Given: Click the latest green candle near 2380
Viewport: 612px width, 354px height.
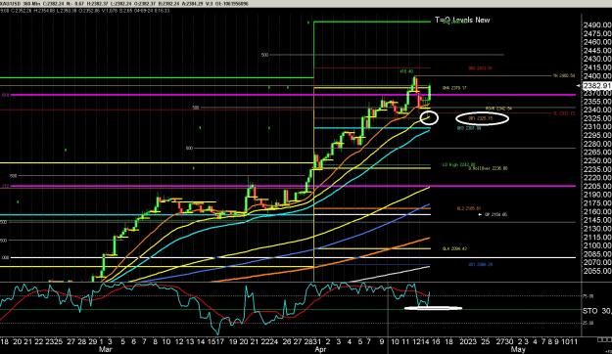Looking at the screenshot, I should (x=430, y=93).
